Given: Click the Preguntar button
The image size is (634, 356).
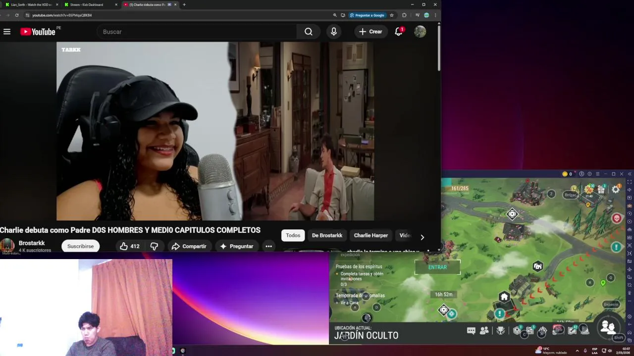Looking at the screenshot, I should [x=236, y=246].
